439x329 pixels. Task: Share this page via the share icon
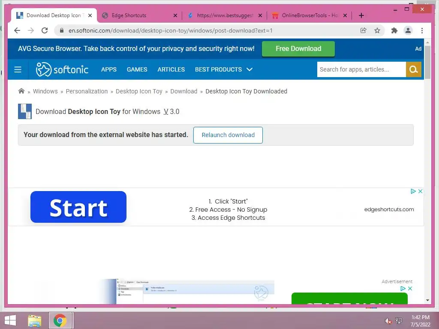pyautogui.click(x=364, y=30)
